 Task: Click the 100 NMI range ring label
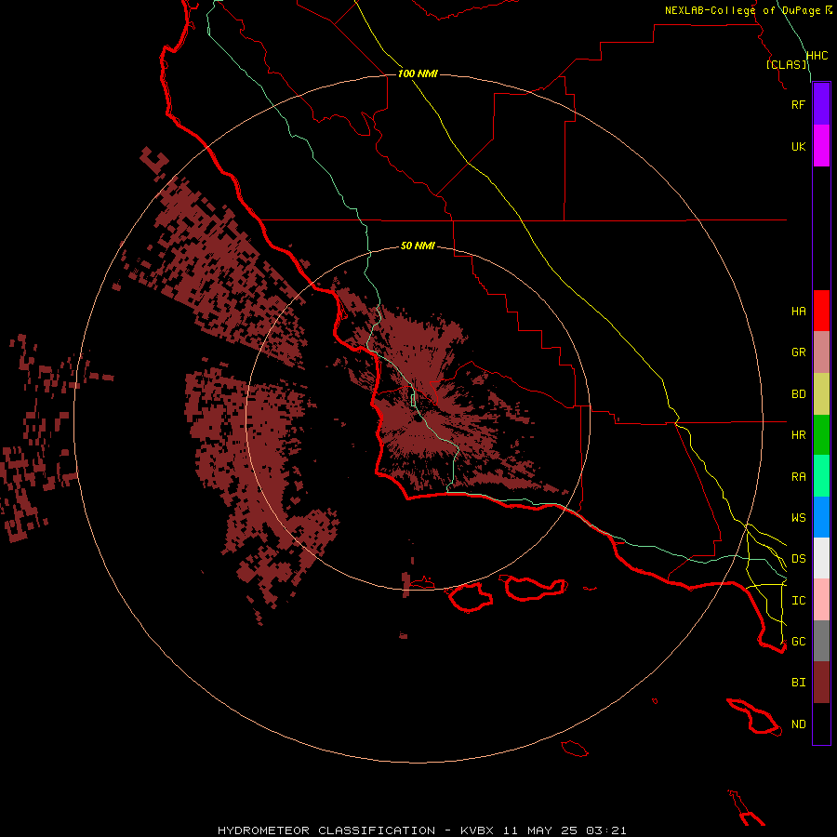pyautogui.click(x=418, y=73)
